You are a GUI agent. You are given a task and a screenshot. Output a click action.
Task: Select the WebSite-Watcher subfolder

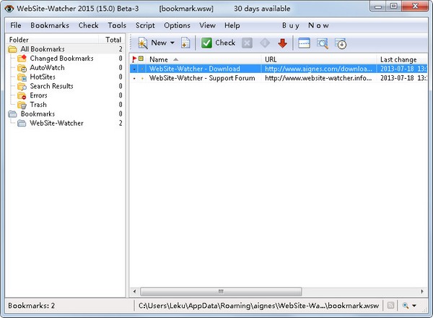(x=56, y=123)
